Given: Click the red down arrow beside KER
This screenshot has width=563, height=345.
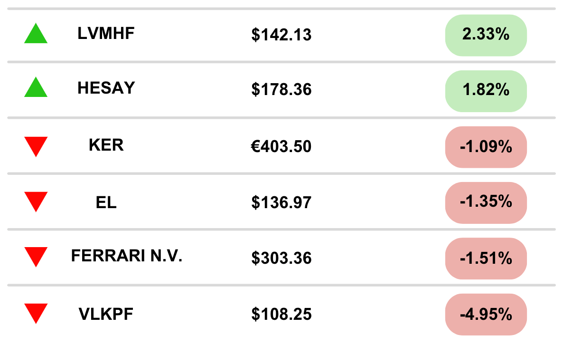Looking at the screenshot, I should coord(36,147).
